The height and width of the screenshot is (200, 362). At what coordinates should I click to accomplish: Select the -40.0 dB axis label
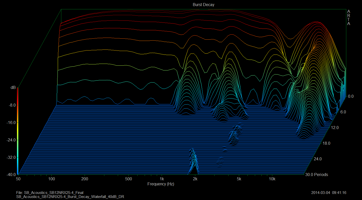pyautogui.click(x=10, y=175)
